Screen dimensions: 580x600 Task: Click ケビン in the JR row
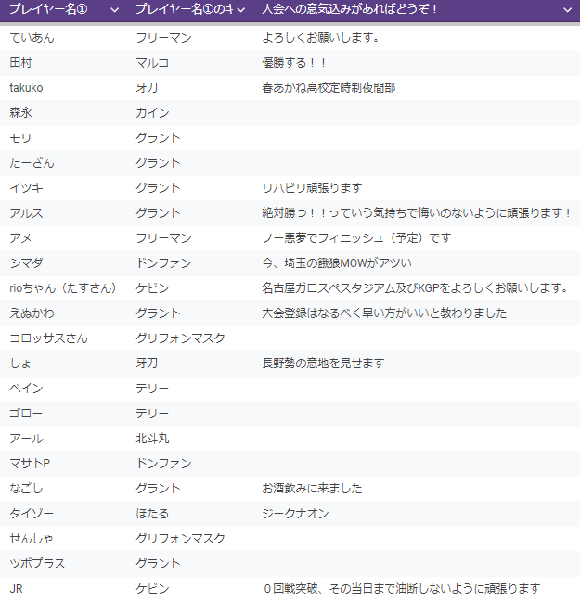[x=152, y=589]
